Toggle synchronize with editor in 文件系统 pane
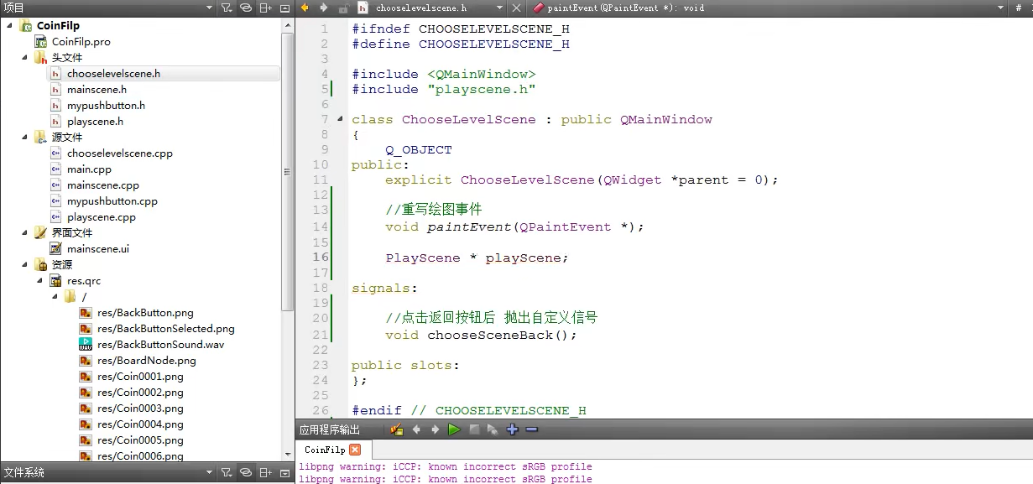Image resolution: width=1033 pixels, height=484 pixels. pos(246,473)
